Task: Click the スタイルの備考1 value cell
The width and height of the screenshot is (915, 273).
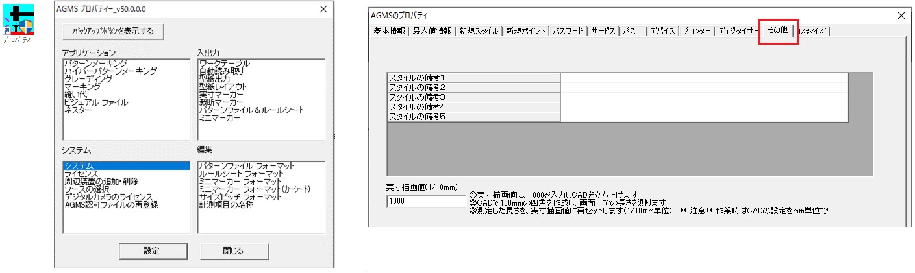Action: tap(704, 78)
